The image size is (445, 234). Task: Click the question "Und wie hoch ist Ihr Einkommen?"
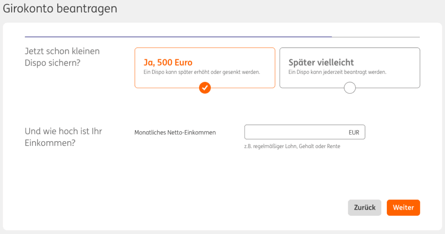pos(63,137)
